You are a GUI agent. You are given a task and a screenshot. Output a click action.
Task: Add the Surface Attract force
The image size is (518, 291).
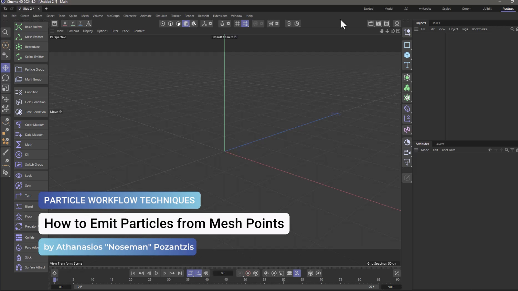31,268
